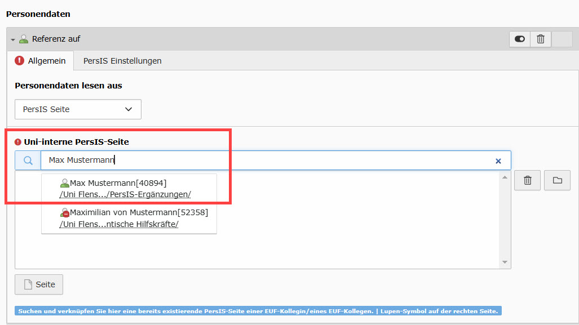Open the PersIS Einstellungen tab
579x325 pixels.
click(x=122, y=61)
